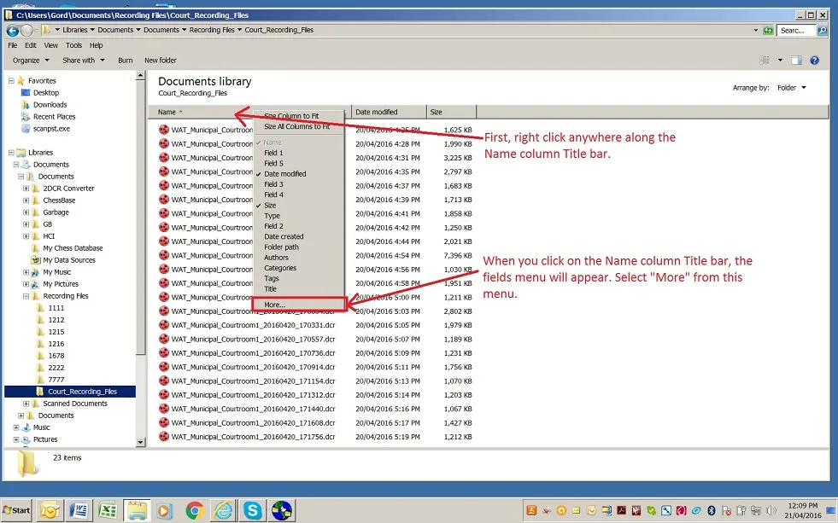This screenshot has width=838, height=523.
Task: Click the volume speaker tray icon
Action: coord(771,511)
